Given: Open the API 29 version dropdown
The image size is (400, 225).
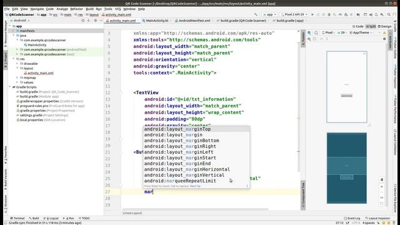Looking at the screenshot, I should (342, 32).
